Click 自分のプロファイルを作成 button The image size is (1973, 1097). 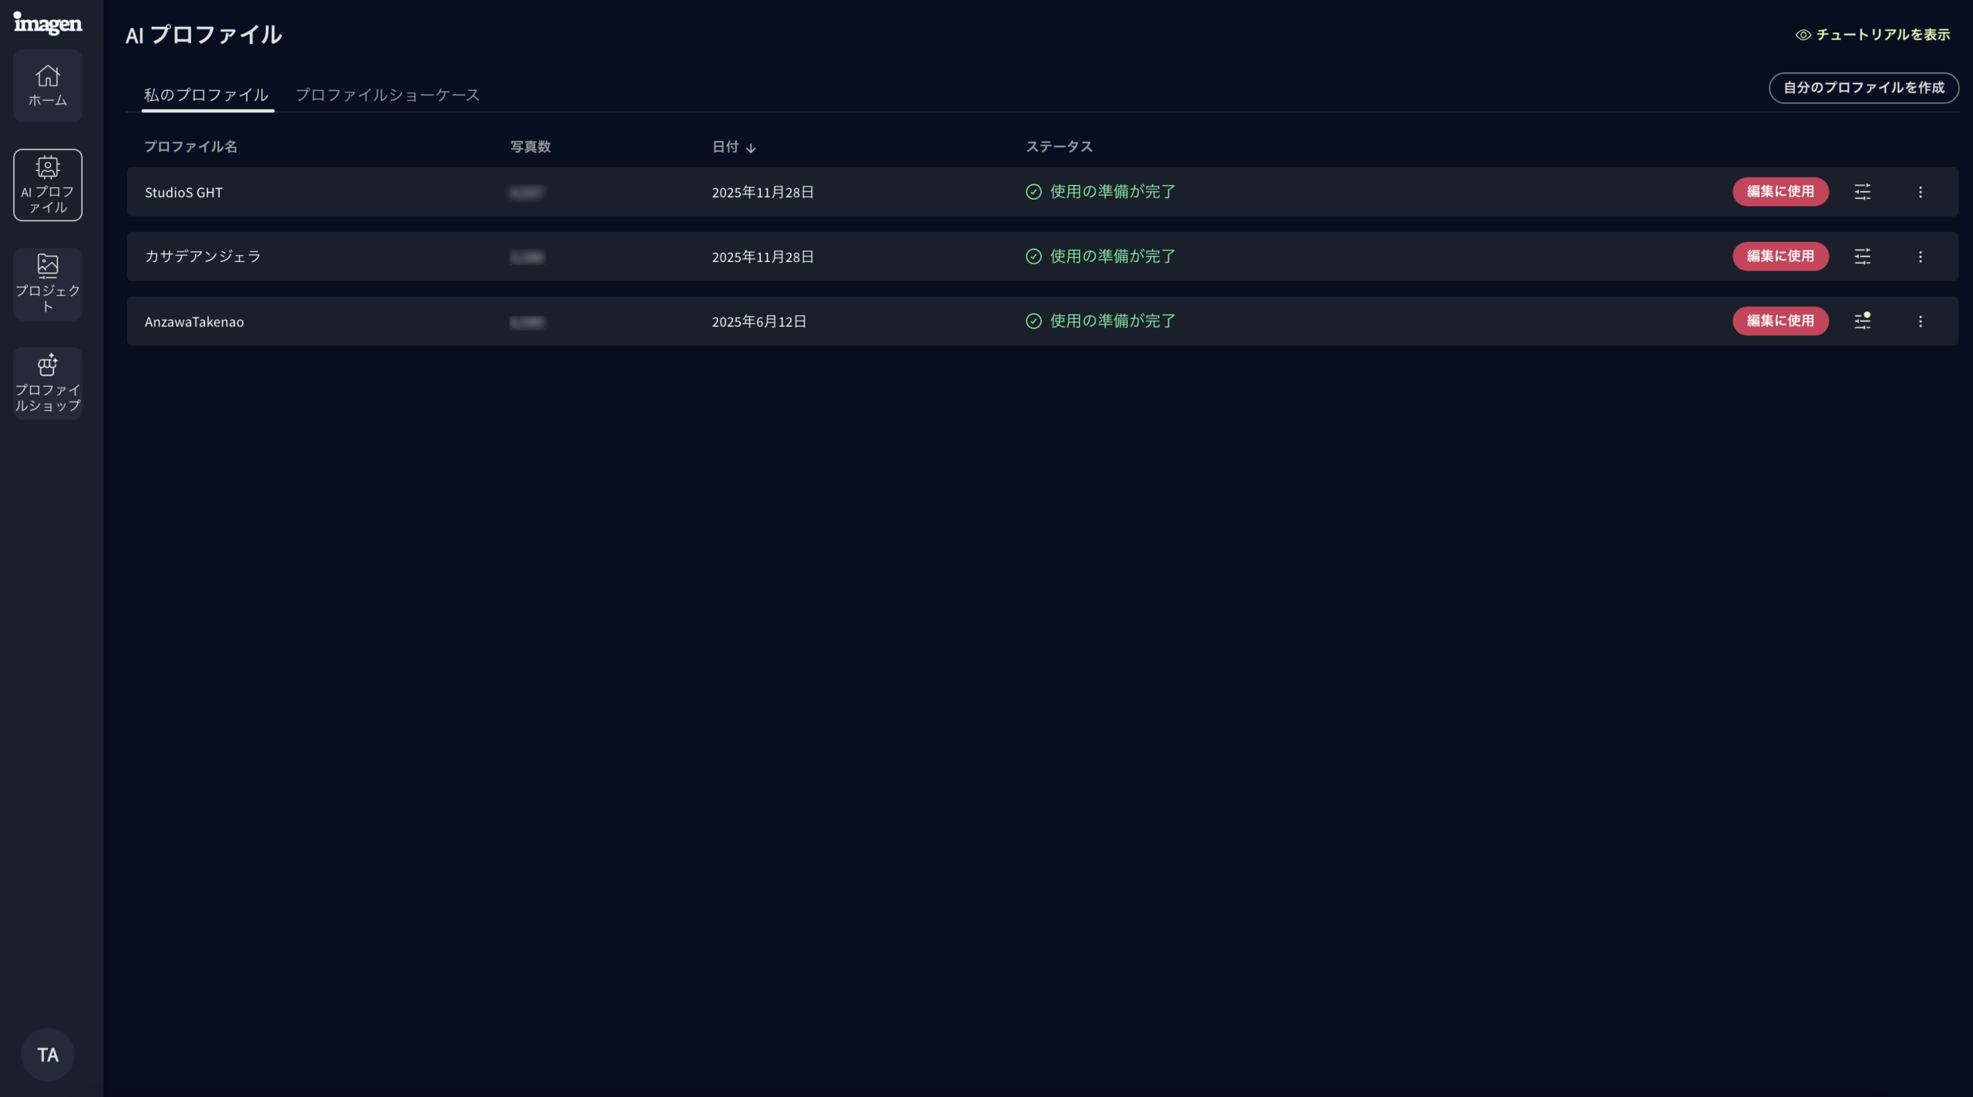(1863, 88)
